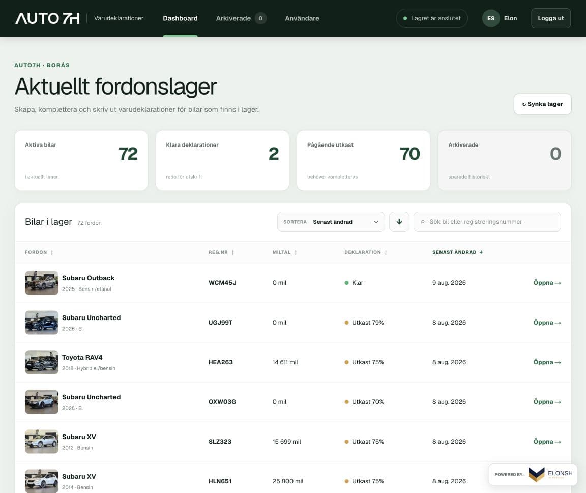Click the Toyota RAV4 name

pos(82,357)
